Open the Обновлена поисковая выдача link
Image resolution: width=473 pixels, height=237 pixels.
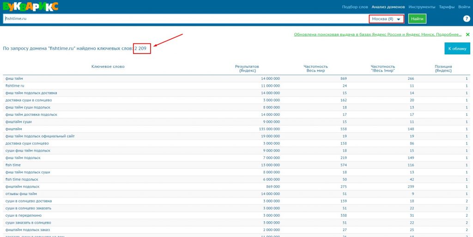(378, 35)
